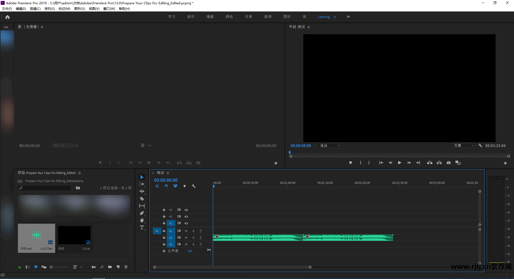Switch Project panel to list view

(28, 267)
